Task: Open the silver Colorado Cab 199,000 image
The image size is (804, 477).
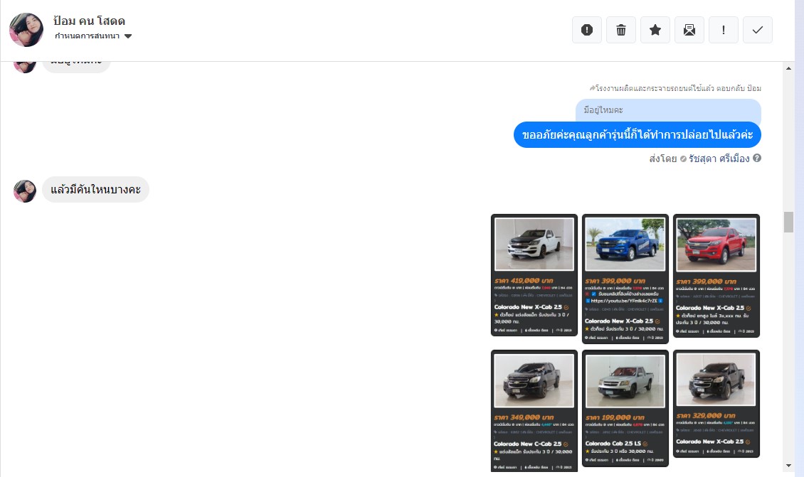Action: pos(625,408)
